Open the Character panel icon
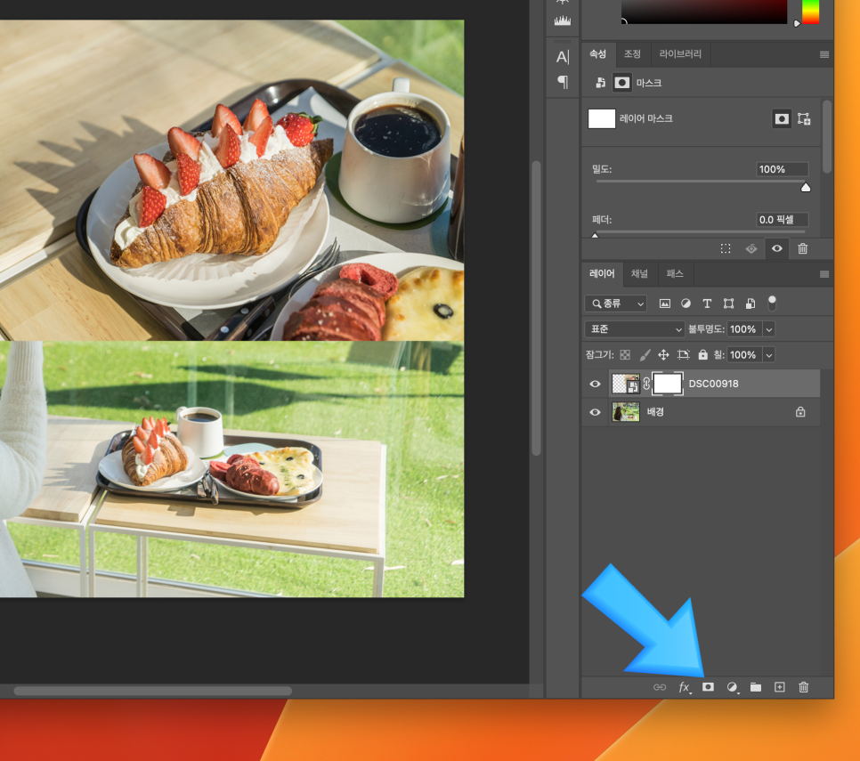860x761 pixels. pos(562,57)
